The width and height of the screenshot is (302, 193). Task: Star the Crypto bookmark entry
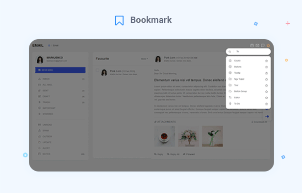[266, 61]
